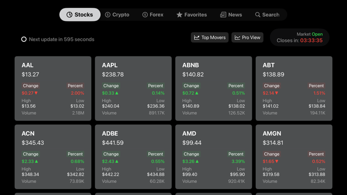Screen dimensions: 347x195
Task: Click AMD volume value 920.41K
Action: click(x=237, y=181)
